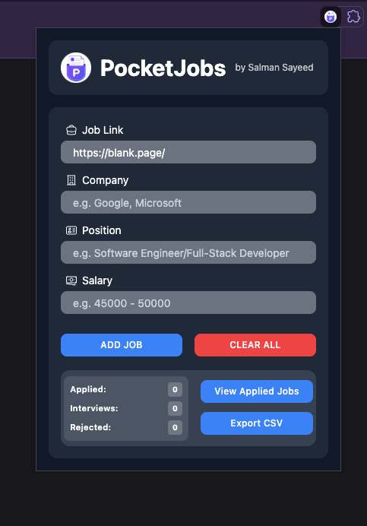
Task: Click the PocketJobs extension icon in toolbar
Action: coord(331,17)
